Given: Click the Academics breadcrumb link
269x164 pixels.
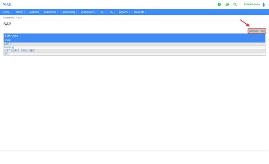Looking at the screenshot, I should 9,18.
